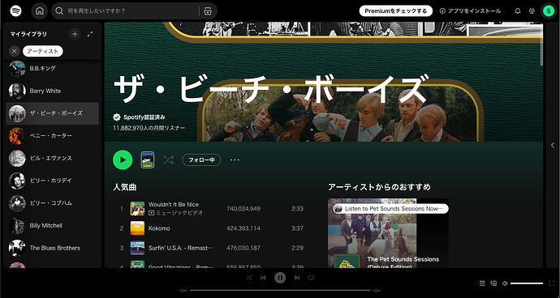This screenshot has height=298, width=560.
Task: Open ビル・エヴァンス in library
Action: pos(52,158)
